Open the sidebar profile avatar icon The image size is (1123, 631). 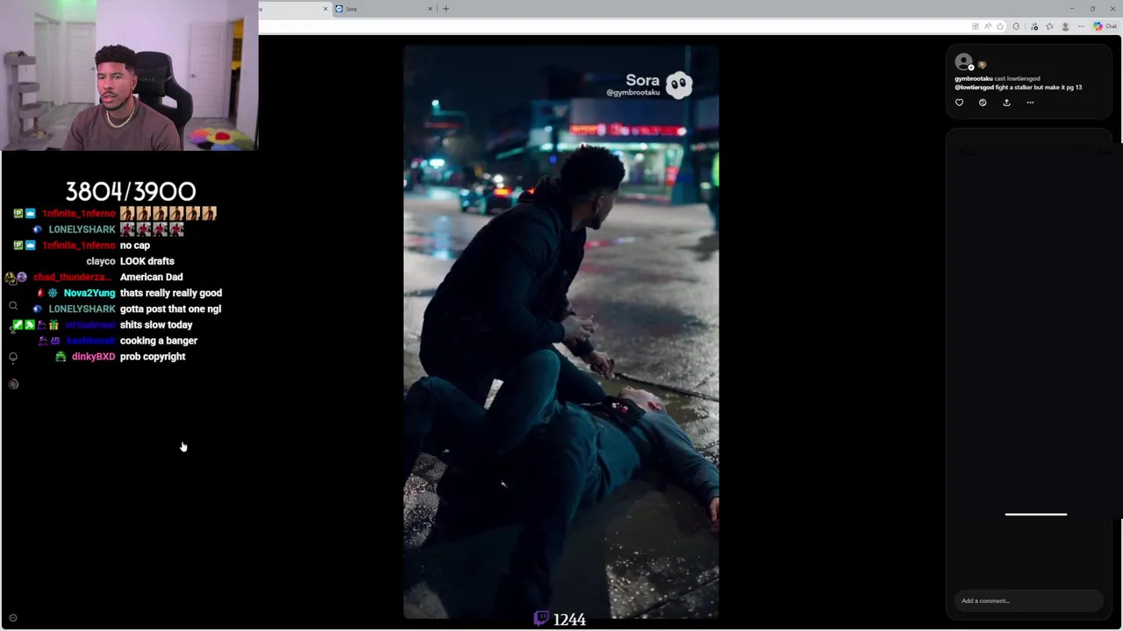point(13,384)
